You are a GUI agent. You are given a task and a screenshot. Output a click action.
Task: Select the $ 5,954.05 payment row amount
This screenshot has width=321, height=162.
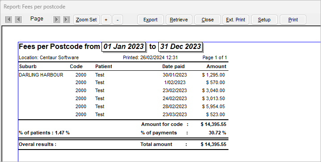[213, 106]
